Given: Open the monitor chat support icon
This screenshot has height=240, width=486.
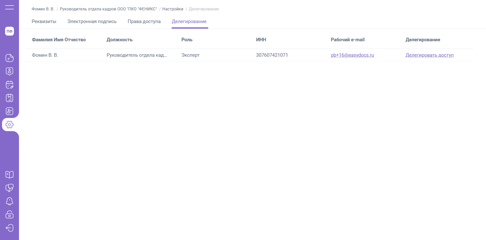Looking at the screenshot, I should tap(9, 188).
